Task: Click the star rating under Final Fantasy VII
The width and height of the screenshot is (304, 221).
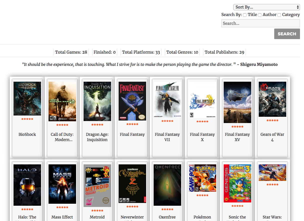Action: (x=167, y=121)
